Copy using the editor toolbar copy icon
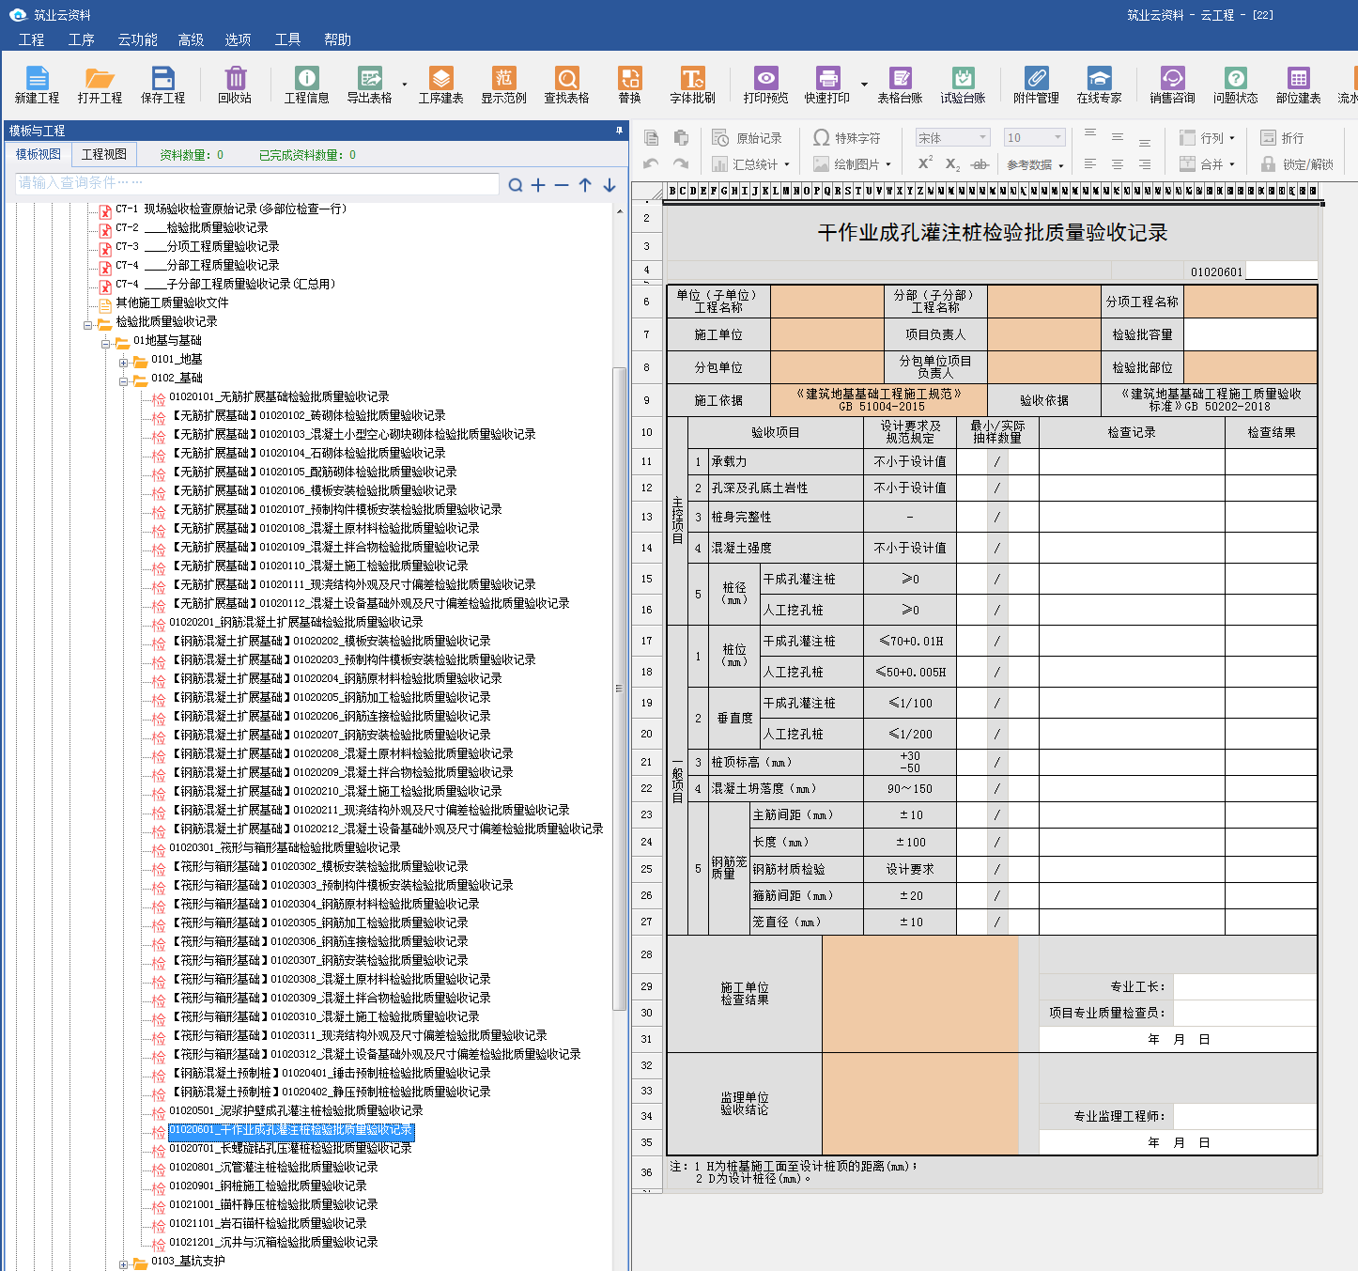This screenshot has width=1358, height=1271. pyautogui.click(x=652, y=138)
